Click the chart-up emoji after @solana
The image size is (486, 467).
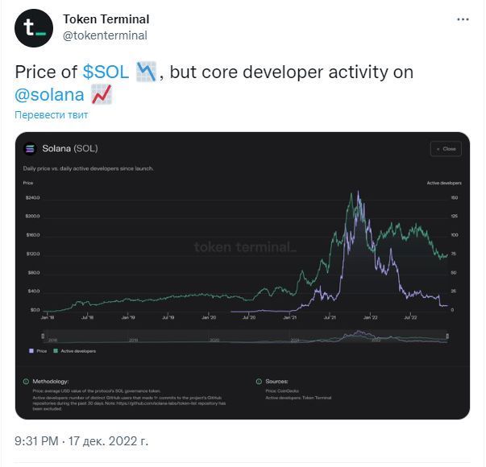pyautogui.click(x=102, y=94)
